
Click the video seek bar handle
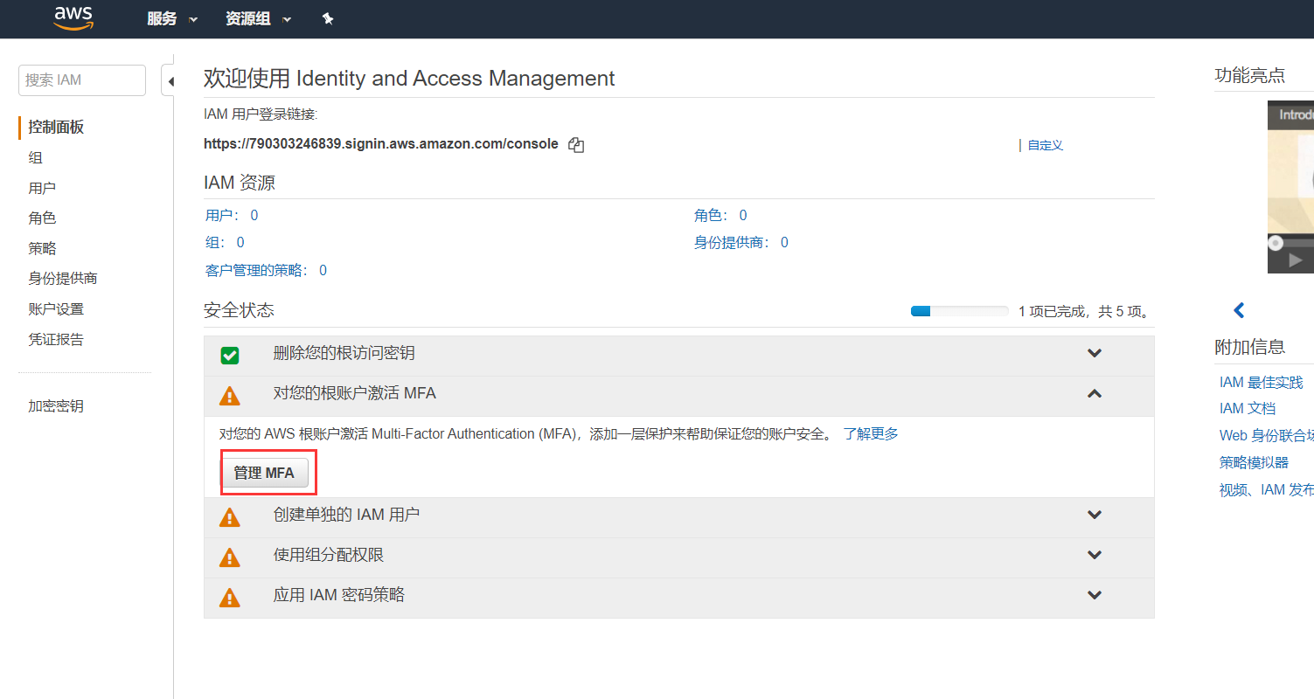pyautogui.click(x=1276, y=242)
